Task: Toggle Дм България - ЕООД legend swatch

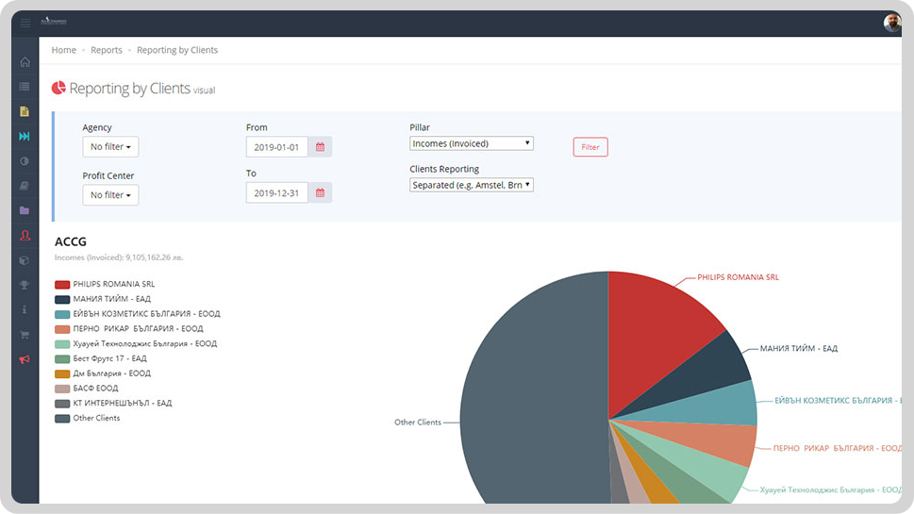Action: (62, 374)
